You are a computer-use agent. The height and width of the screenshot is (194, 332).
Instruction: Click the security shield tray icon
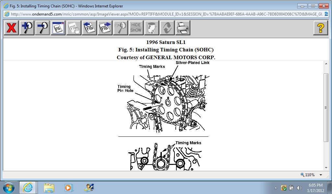click(283, 188)
